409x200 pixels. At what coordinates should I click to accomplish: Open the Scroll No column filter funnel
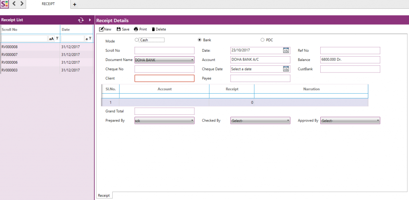click(x=57, y=39)
